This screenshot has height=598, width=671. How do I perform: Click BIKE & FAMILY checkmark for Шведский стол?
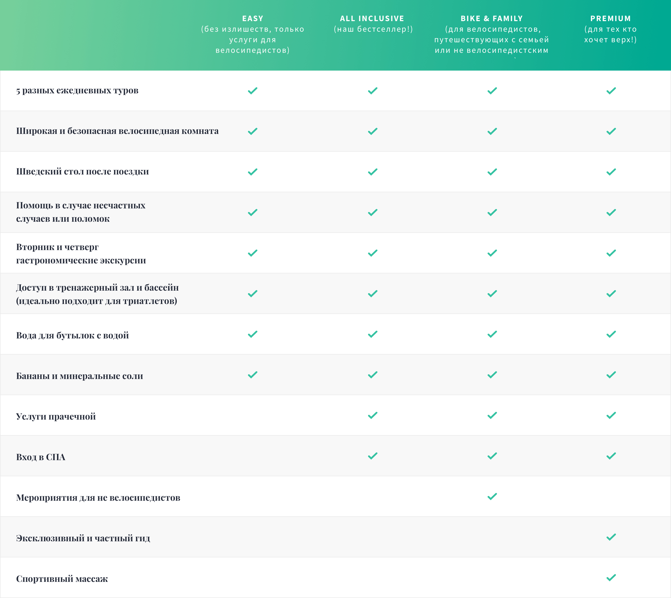point(492,172)
